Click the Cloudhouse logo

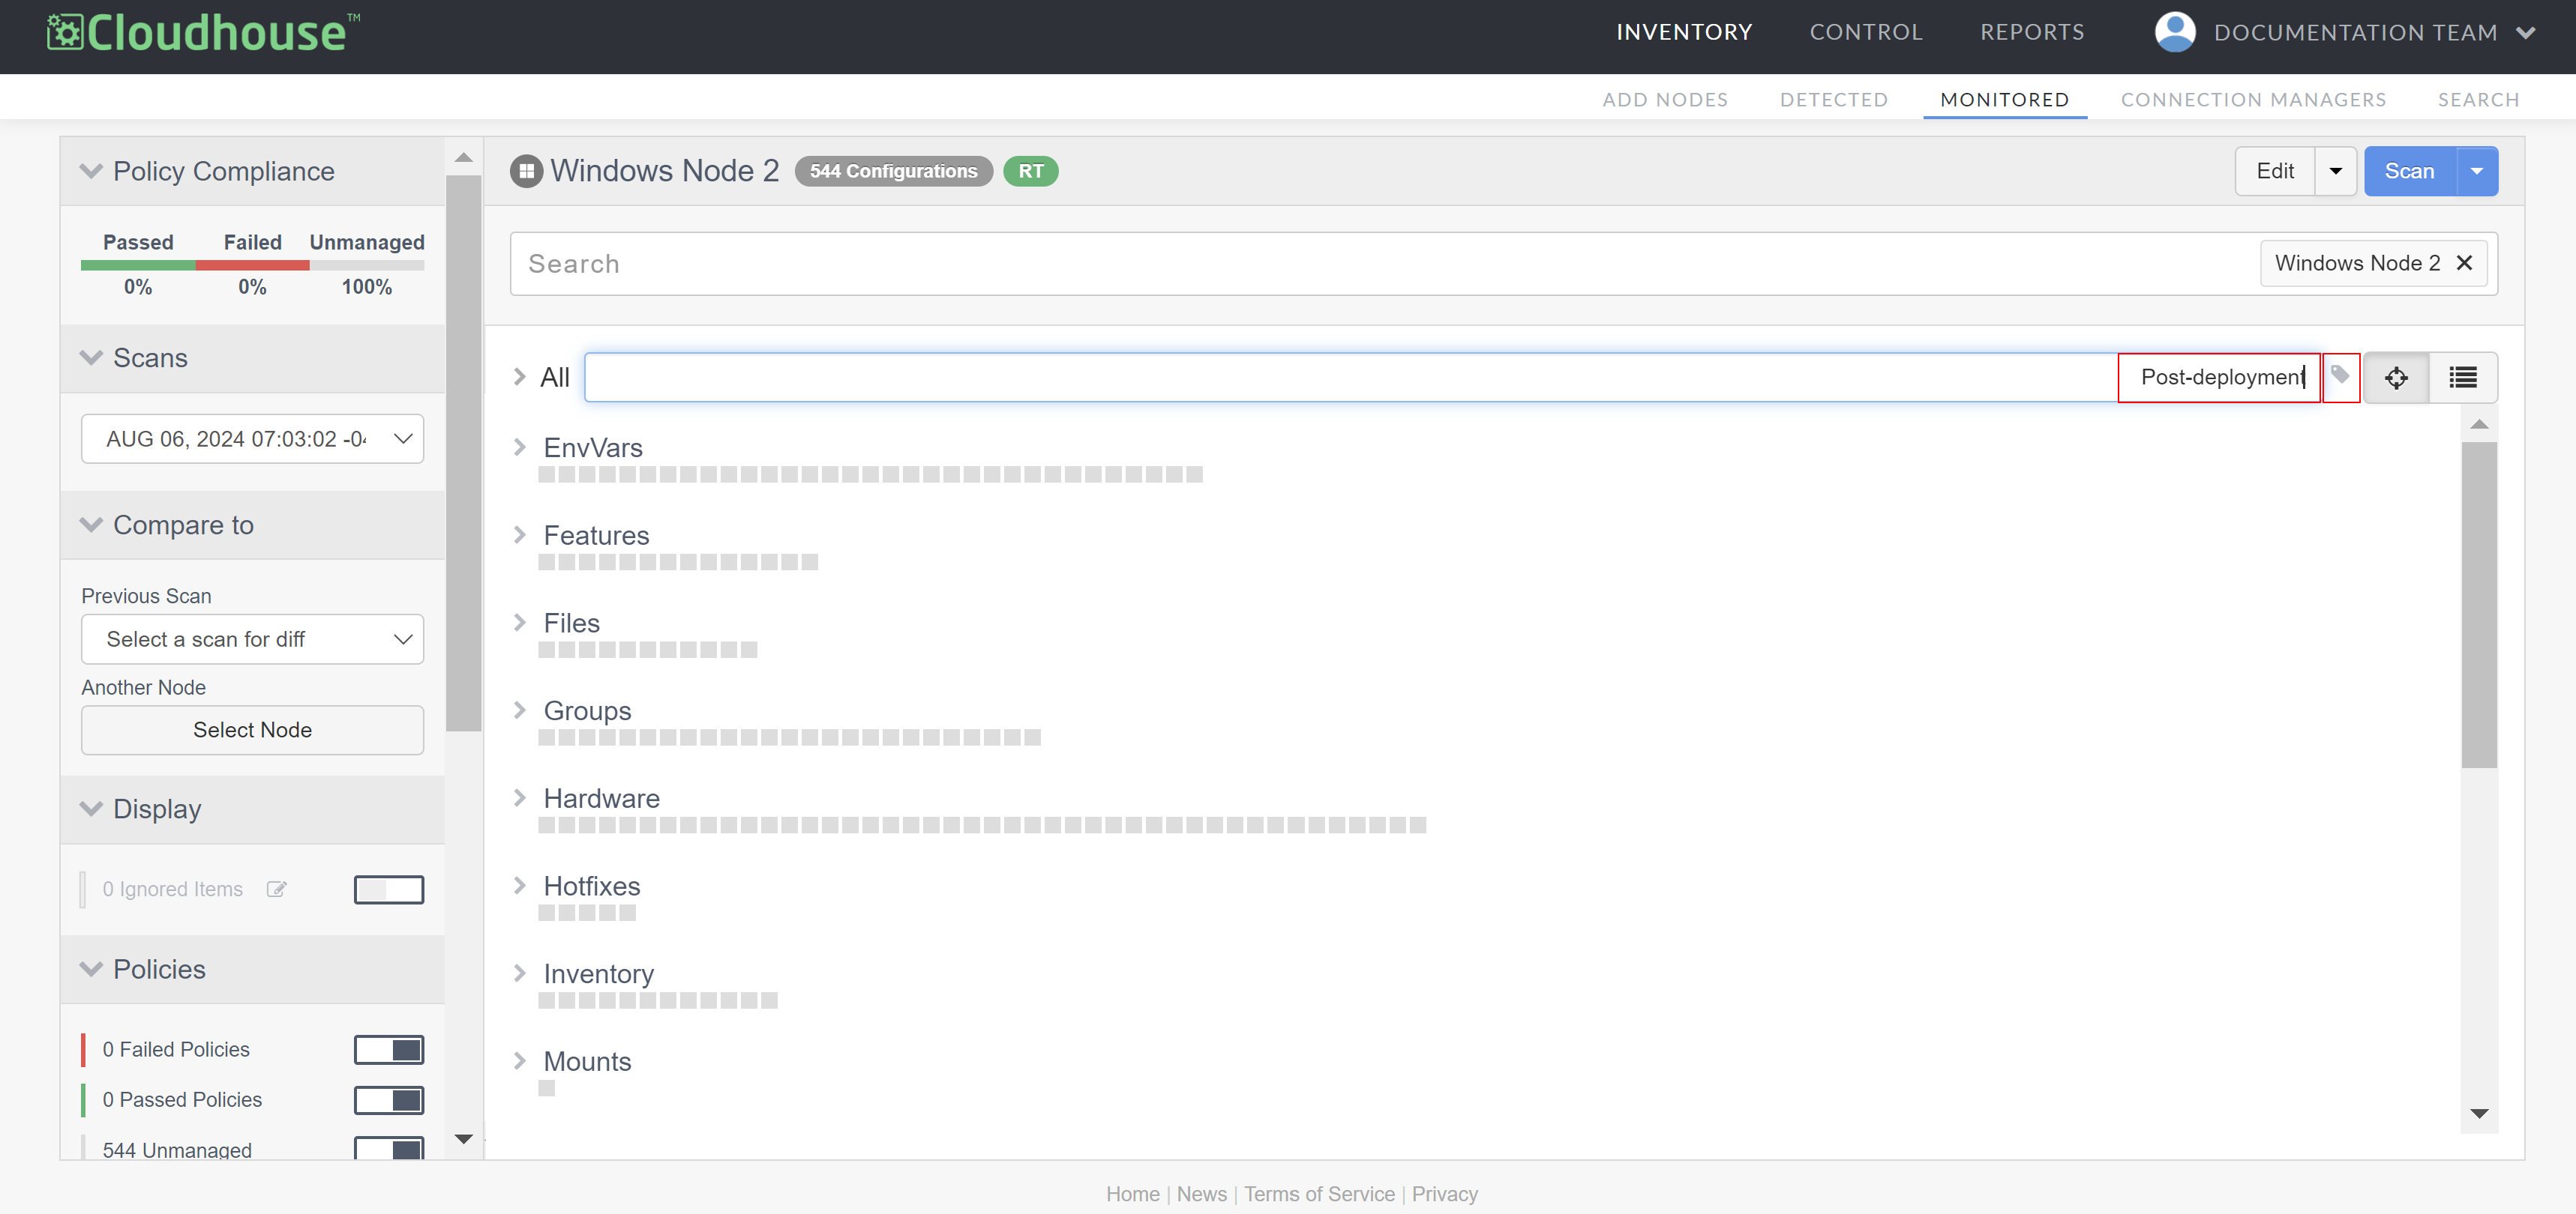(x=203, y=32)
